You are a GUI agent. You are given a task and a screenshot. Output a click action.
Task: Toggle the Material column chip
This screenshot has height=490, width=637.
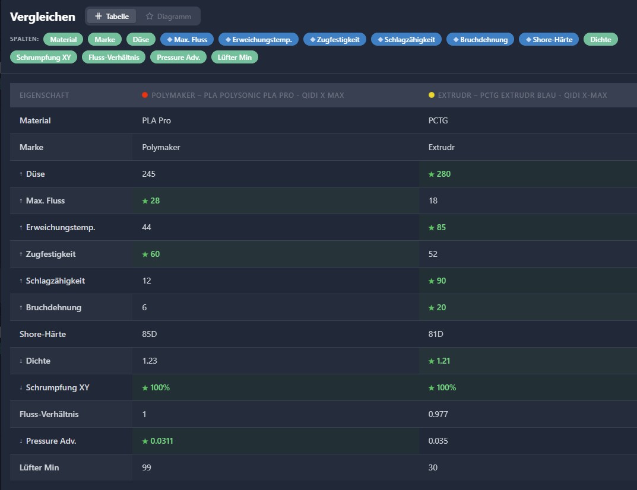pyautogui.click(x=63, y=39)
